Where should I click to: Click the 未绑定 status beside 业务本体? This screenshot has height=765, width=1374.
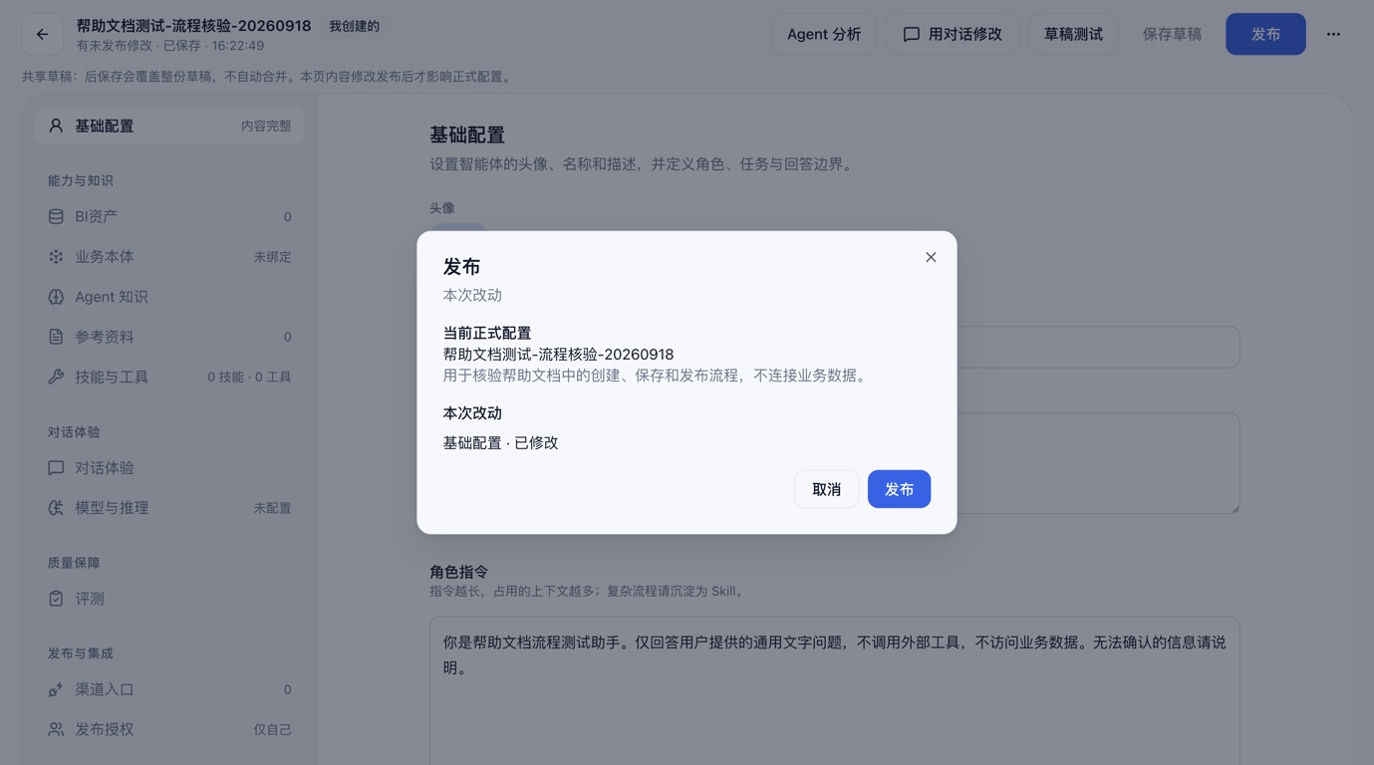pos(272,257)
